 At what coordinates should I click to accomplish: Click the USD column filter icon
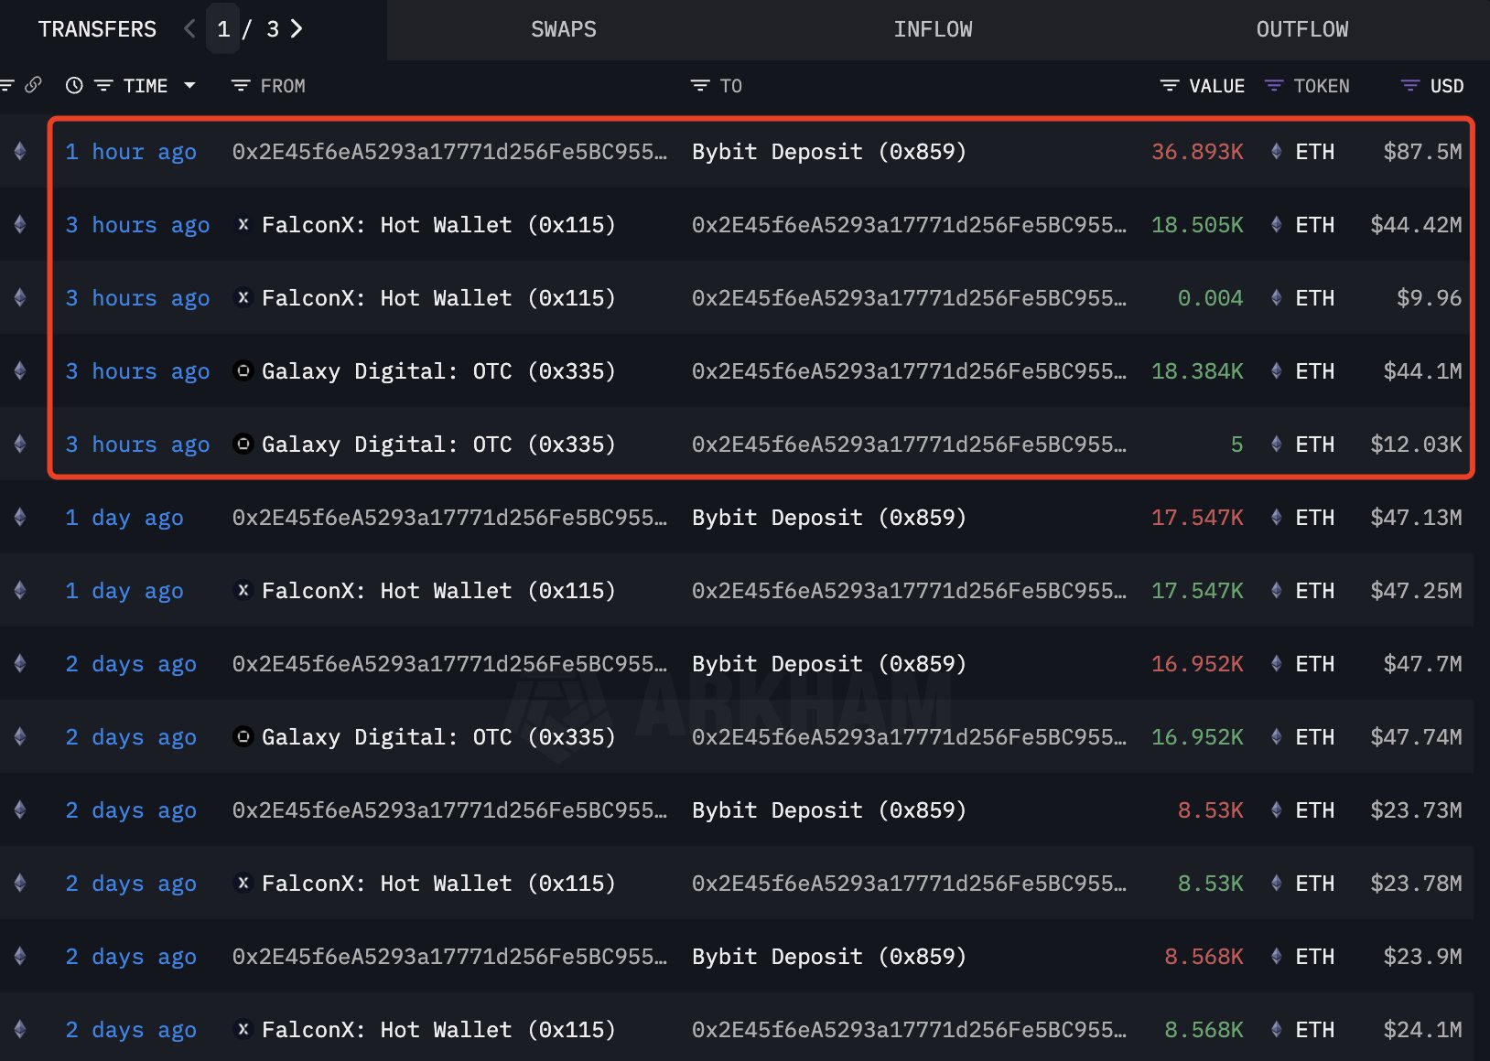pyautogui.click(x=1410, y=85)
